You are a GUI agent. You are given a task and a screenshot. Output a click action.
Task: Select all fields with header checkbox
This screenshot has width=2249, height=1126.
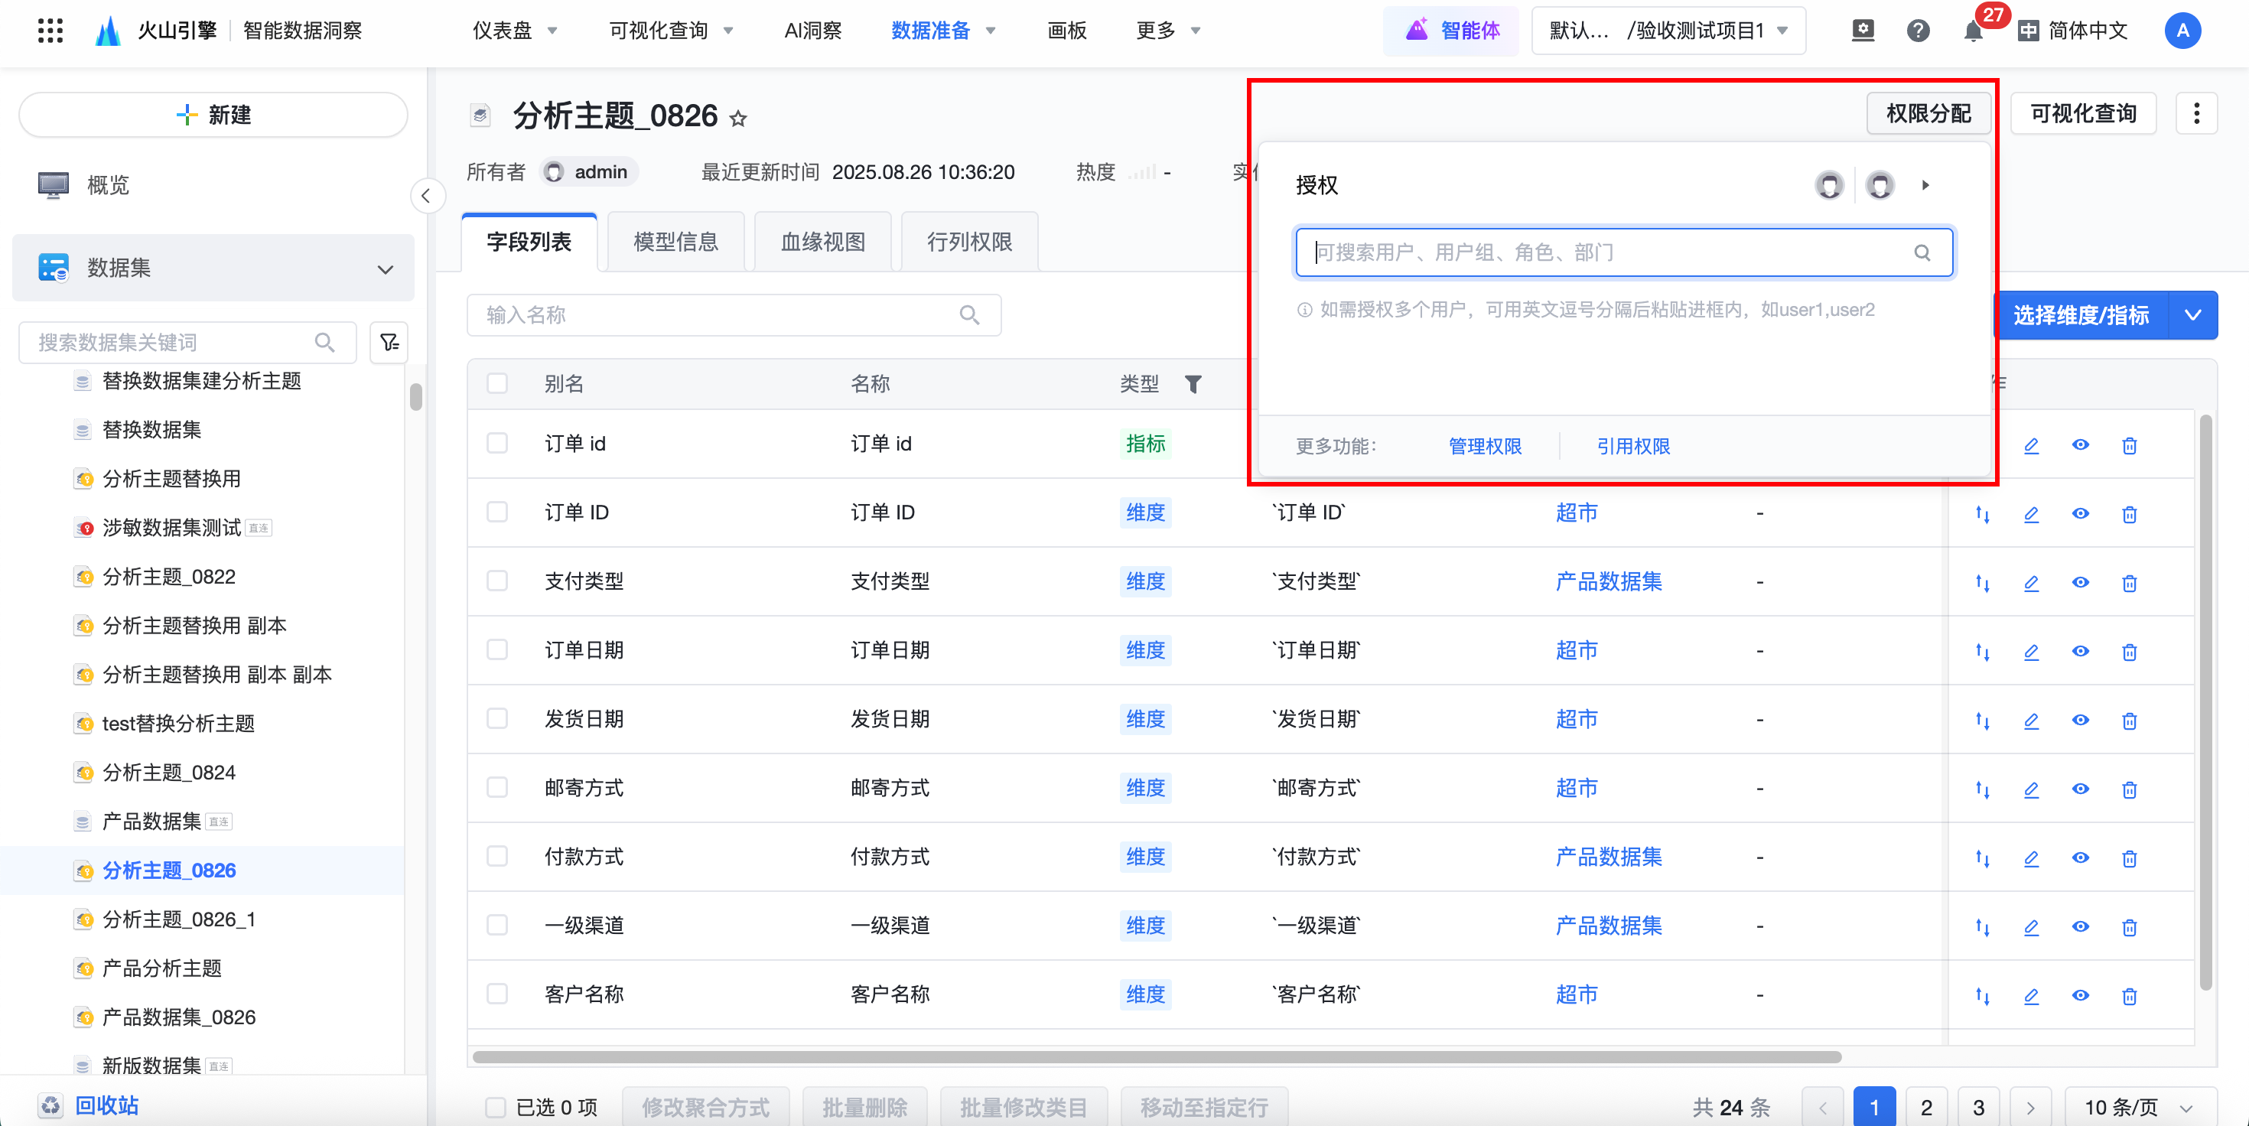pyautogui.click(x=498, y=383)
